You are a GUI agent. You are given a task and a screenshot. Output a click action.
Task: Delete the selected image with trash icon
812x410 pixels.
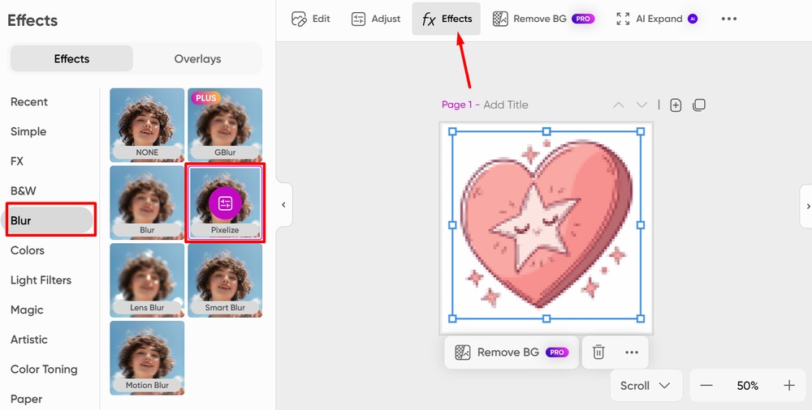click(598, 352)
